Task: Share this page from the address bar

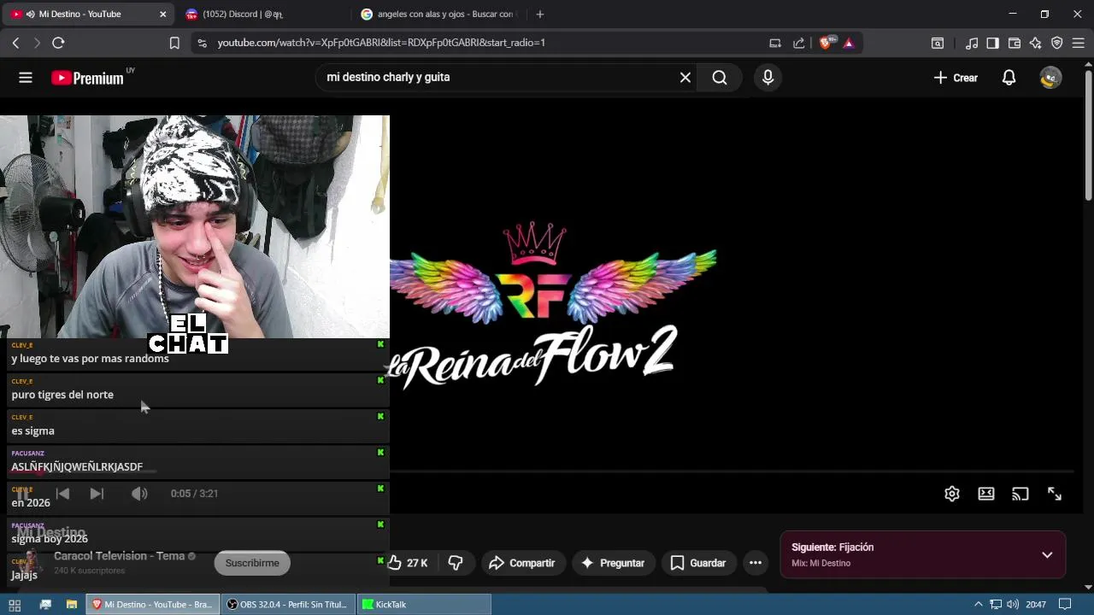Action: [799, 43]
